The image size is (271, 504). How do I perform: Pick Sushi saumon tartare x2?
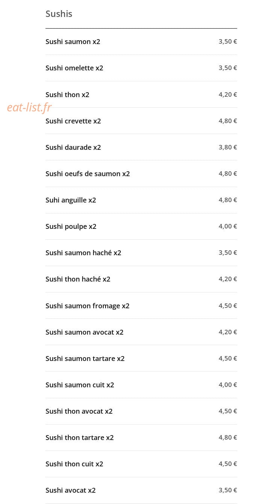click(x=141, y=358)
